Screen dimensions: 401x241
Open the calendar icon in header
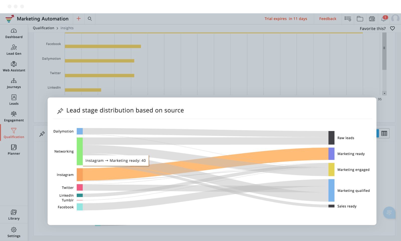(372, 19)
